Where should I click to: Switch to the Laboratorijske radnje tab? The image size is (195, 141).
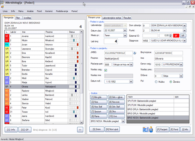112,18
